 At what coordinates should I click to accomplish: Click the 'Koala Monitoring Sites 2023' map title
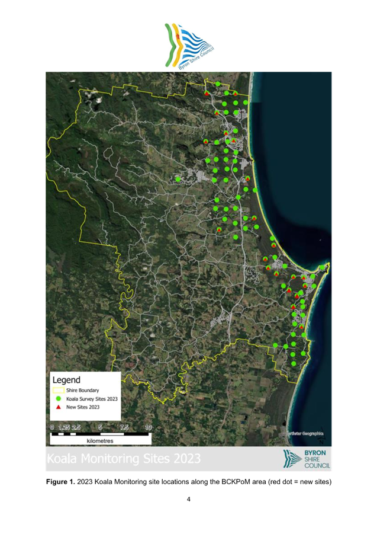click(x=124, y=459)
